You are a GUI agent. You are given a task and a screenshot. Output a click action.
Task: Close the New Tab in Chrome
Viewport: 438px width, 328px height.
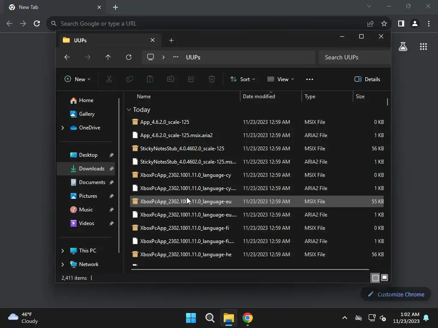[x=99, y=7]
